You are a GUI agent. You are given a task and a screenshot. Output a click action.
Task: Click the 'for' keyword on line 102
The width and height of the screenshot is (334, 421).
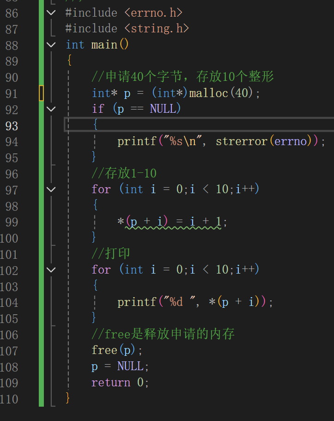(101, 269)
